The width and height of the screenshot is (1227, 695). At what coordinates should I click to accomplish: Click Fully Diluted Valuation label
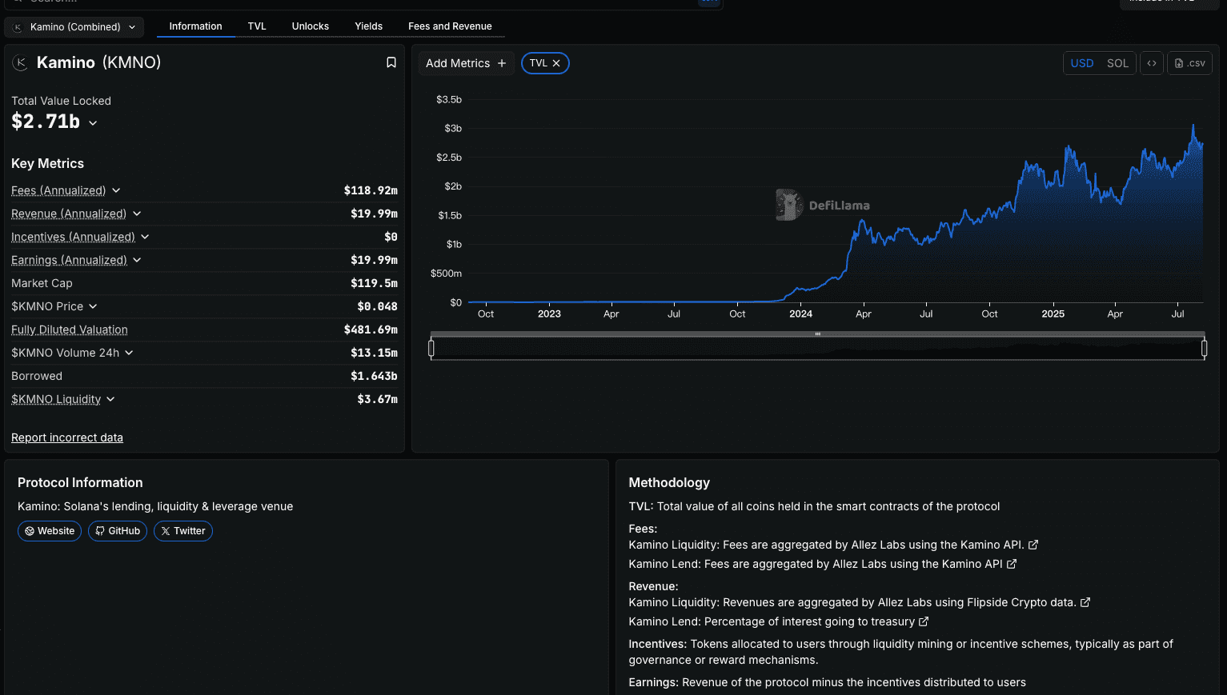click(70, 330)
